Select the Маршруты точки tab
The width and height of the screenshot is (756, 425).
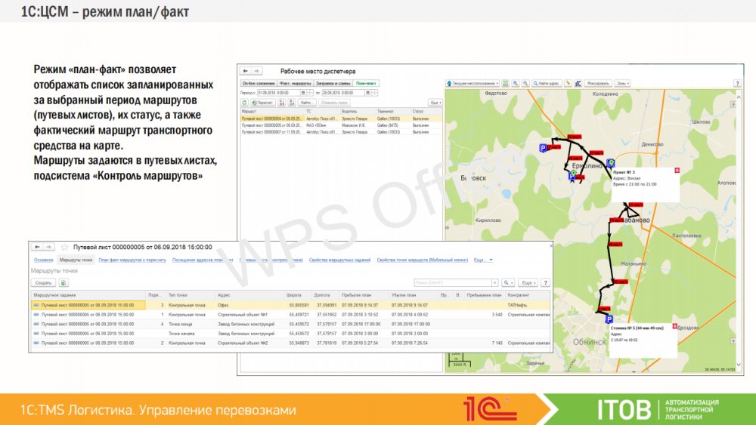pos(76,260)
